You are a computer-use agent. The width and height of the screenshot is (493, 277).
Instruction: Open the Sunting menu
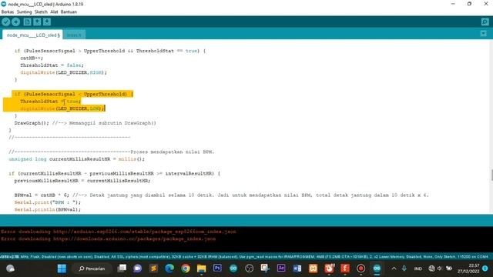24,12
